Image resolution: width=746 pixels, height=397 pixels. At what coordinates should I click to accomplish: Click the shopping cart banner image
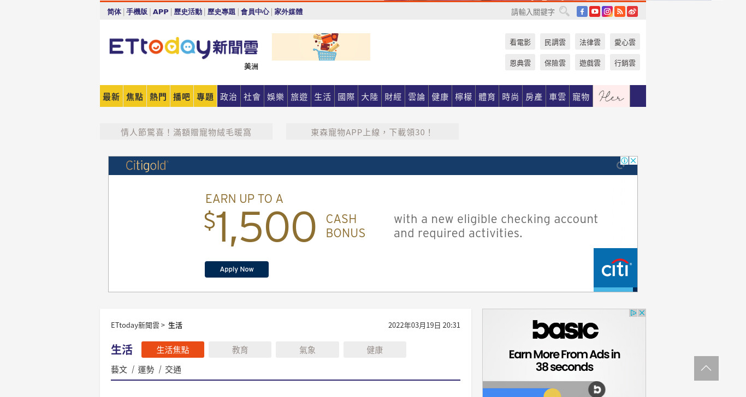(321, 47)
